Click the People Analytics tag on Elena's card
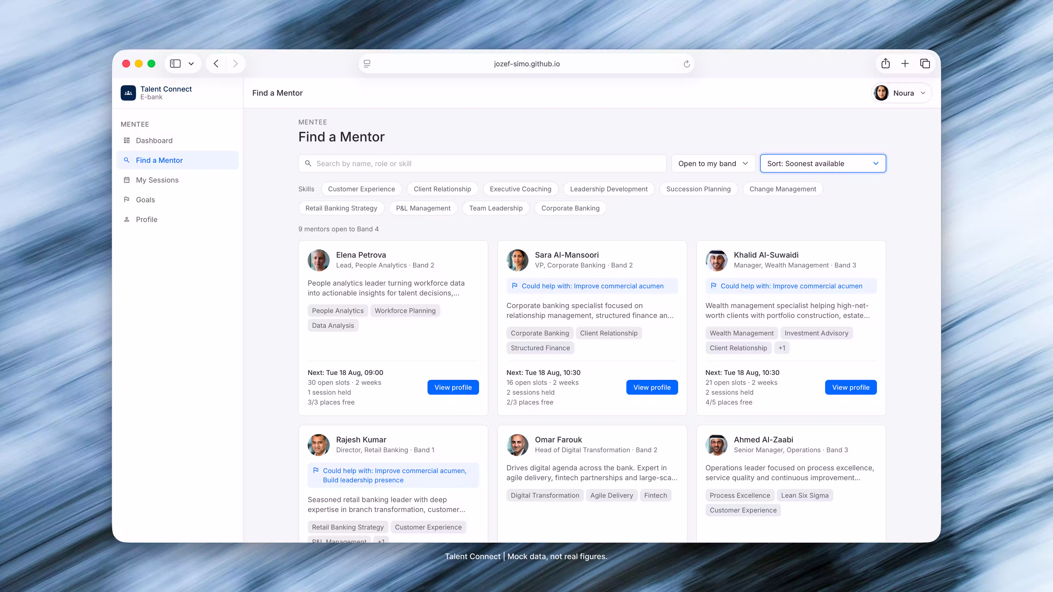The image size is (1053, 592). click(x=338, y=311)
